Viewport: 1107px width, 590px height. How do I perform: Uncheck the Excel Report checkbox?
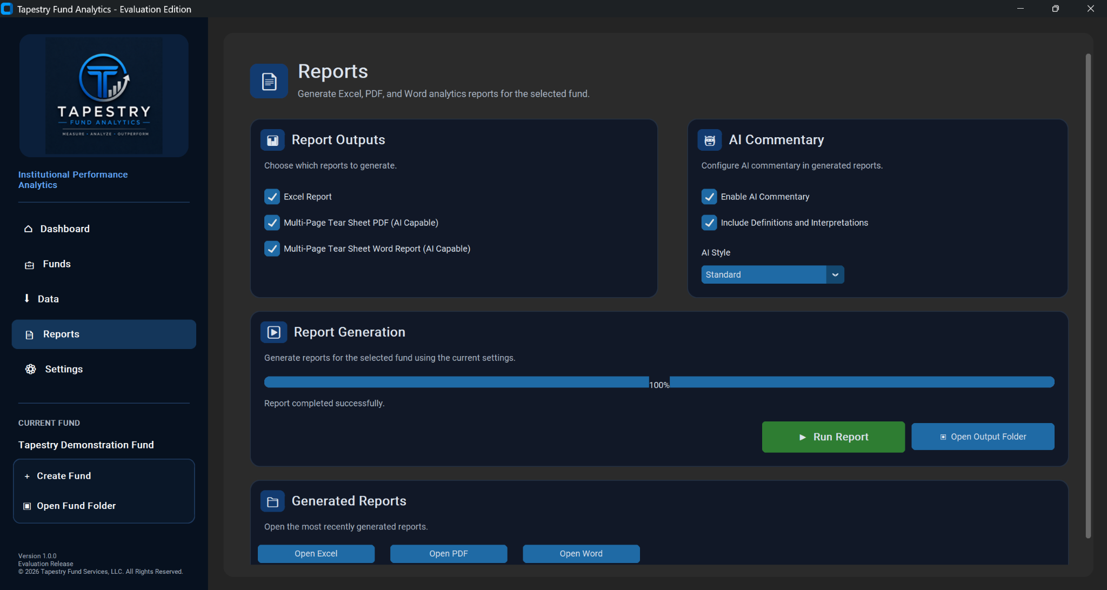click(x=272, y=197)
